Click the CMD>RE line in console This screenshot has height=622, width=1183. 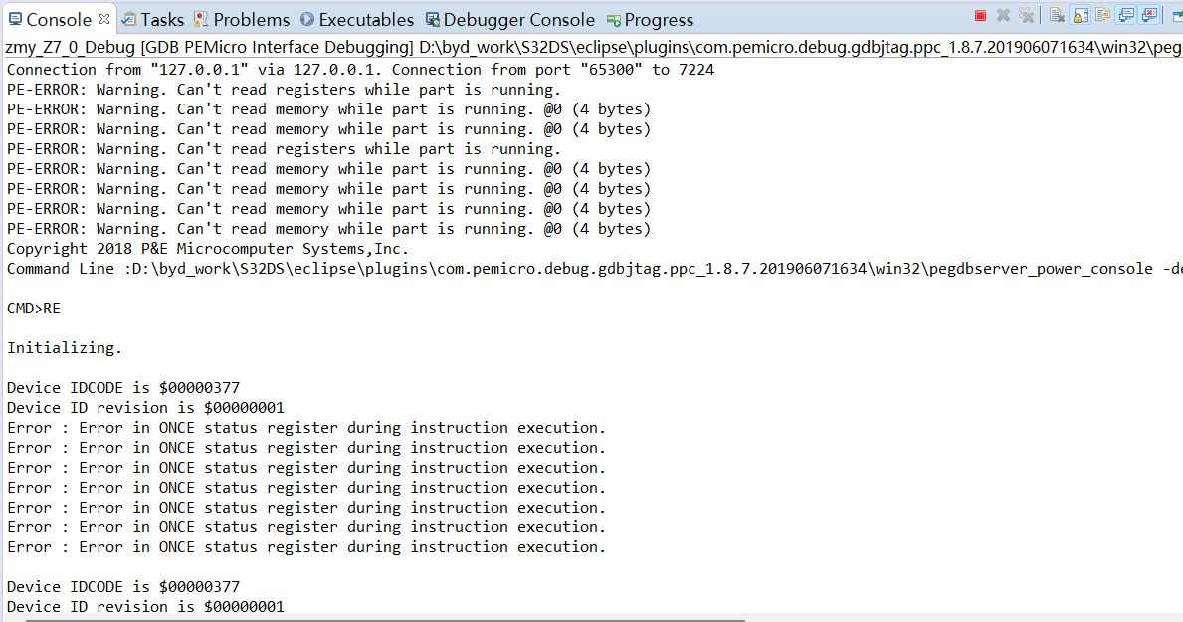tap(34, 309)
